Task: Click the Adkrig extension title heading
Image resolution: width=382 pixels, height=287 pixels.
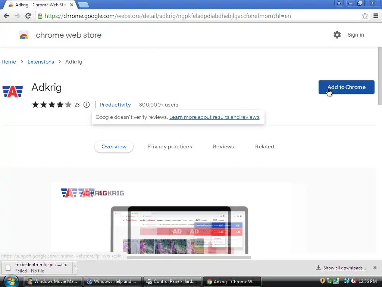Action: click(x=47, y=87)
